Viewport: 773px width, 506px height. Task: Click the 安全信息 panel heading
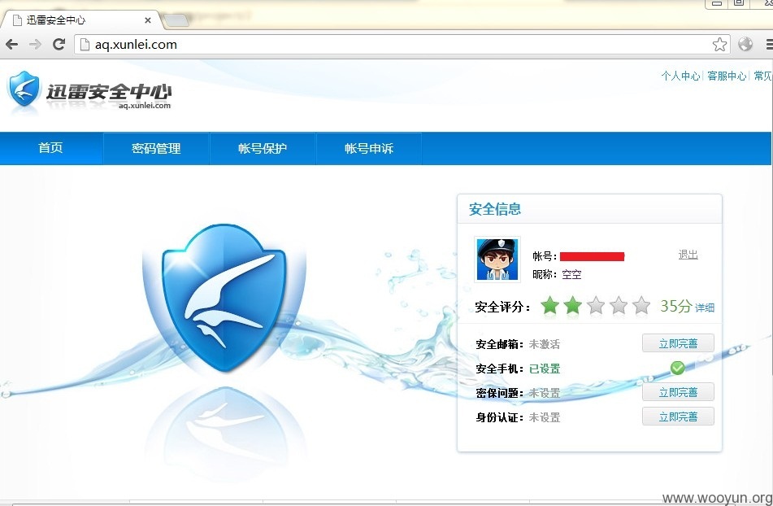pos(495,209)
